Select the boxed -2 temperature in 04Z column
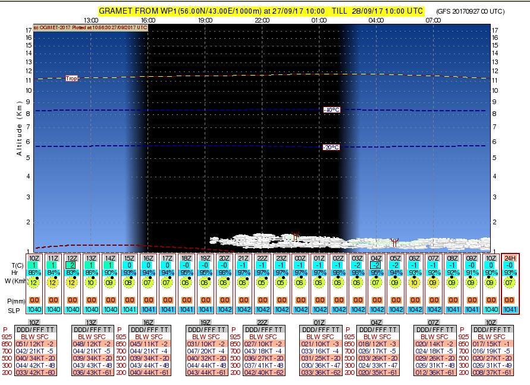The width and height of the screenshot is (530, 385). click(376, 265)
